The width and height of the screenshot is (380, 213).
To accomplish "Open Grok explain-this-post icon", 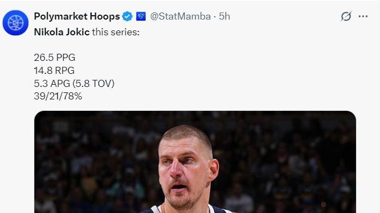I will 346,16.
